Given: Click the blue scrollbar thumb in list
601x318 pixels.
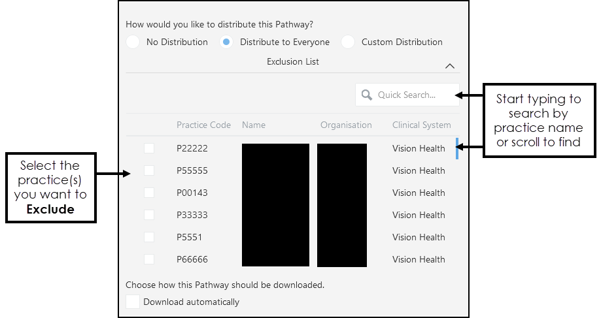Looking at the screenshot, I should pyautogui.click(x=457, y=149).
